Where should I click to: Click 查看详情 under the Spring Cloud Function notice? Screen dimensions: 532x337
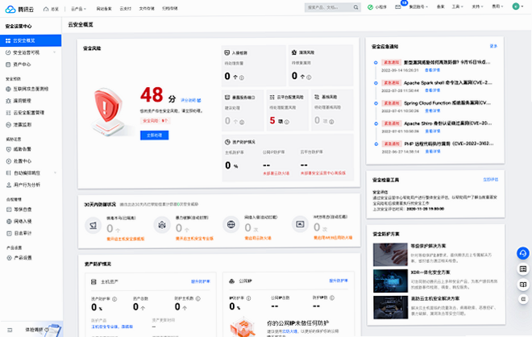[433, 111]
